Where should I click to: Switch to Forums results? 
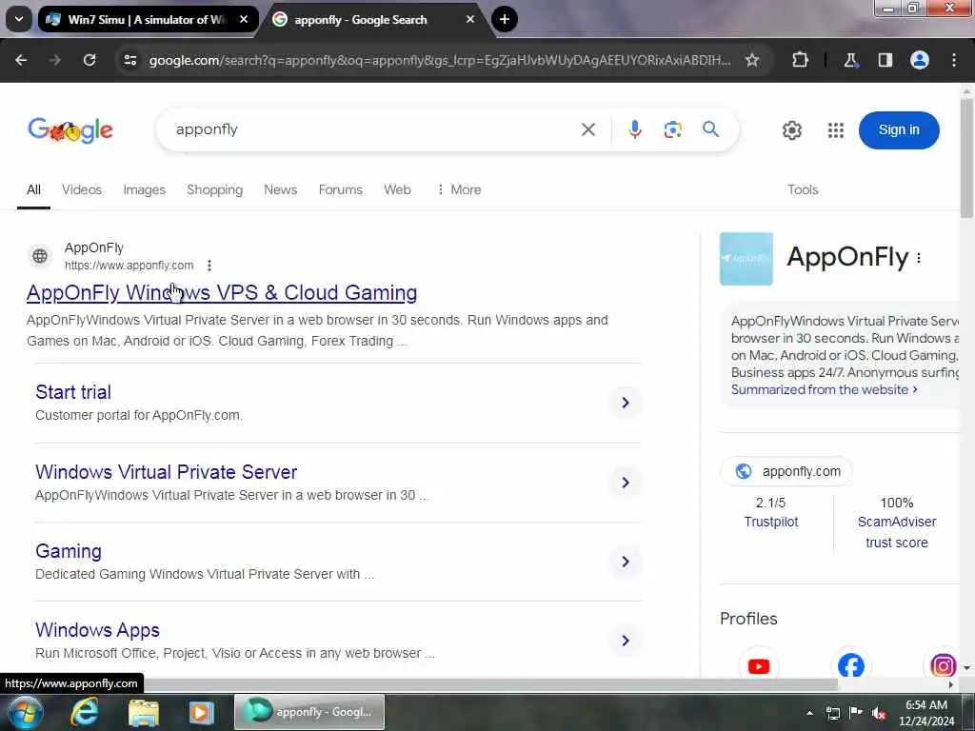[340, 189]
